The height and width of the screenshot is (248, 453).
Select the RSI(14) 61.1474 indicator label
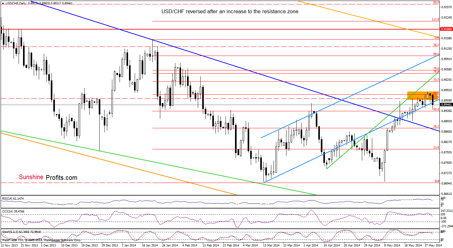(x=13, y=198)
